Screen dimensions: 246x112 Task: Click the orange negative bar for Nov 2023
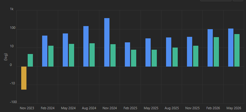tap(24, 78)
